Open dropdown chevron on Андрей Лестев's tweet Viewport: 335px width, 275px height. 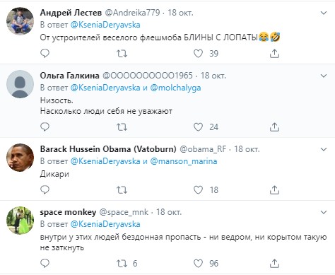(324, 13)
